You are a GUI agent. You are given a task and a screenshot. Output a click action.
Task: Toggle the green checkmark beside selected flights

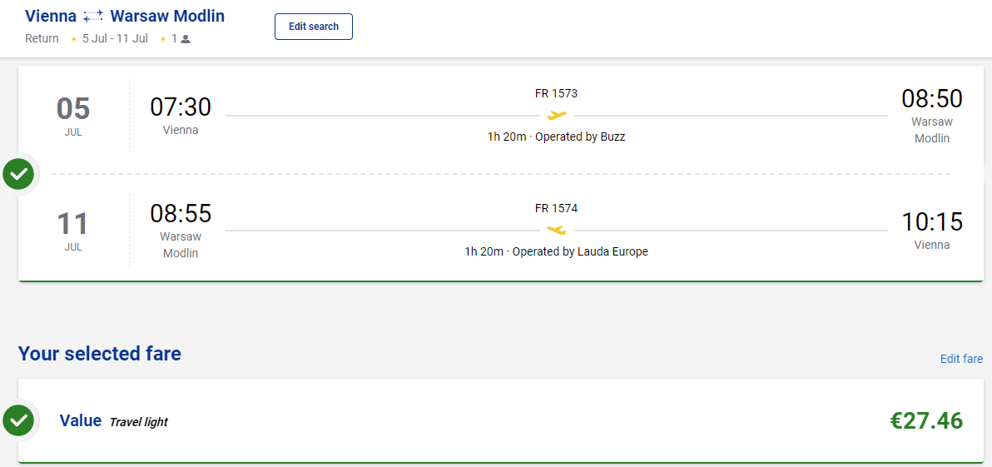tap(18, 174)
